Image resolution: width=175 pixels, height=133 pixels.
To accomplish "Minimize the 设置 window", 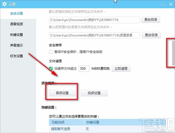I will (x=163, y=5).
